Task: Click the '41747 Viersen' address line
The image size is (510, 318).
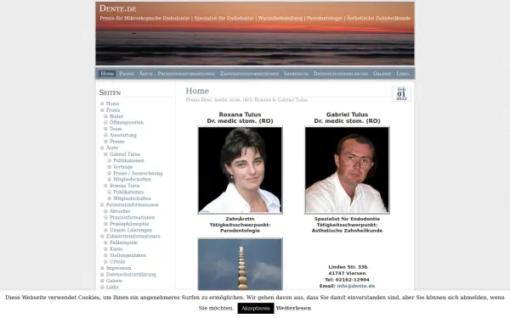Action: [x=347, y=273]
